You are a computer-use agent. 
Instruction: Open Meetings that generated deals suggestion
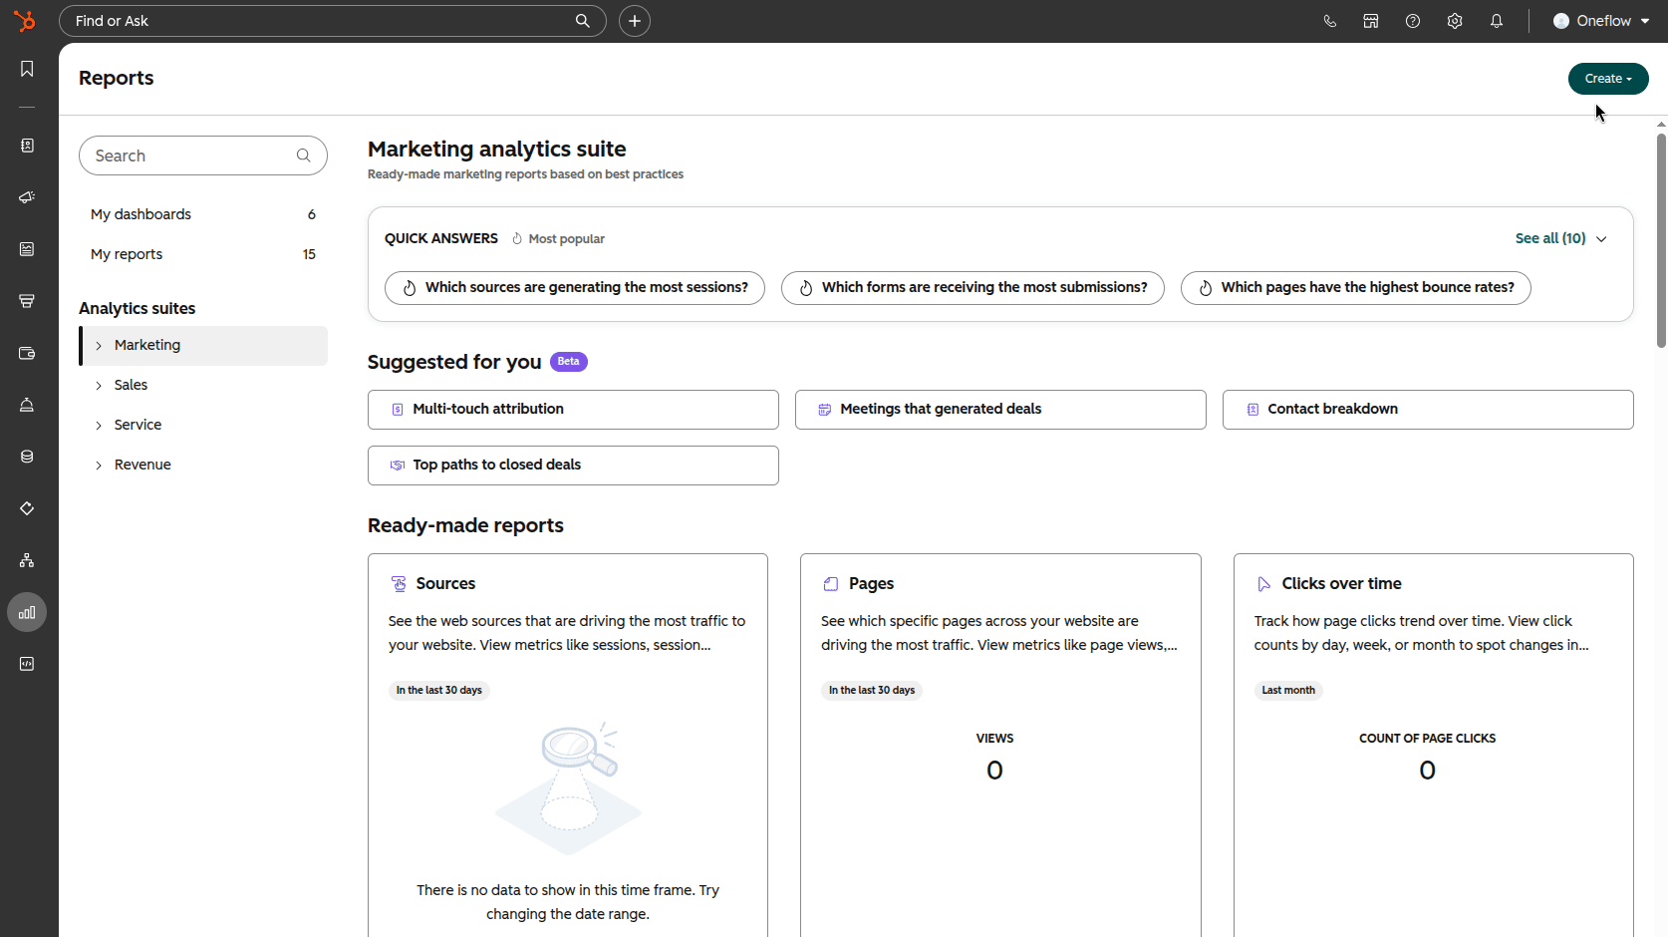[x=1000, y=410]
